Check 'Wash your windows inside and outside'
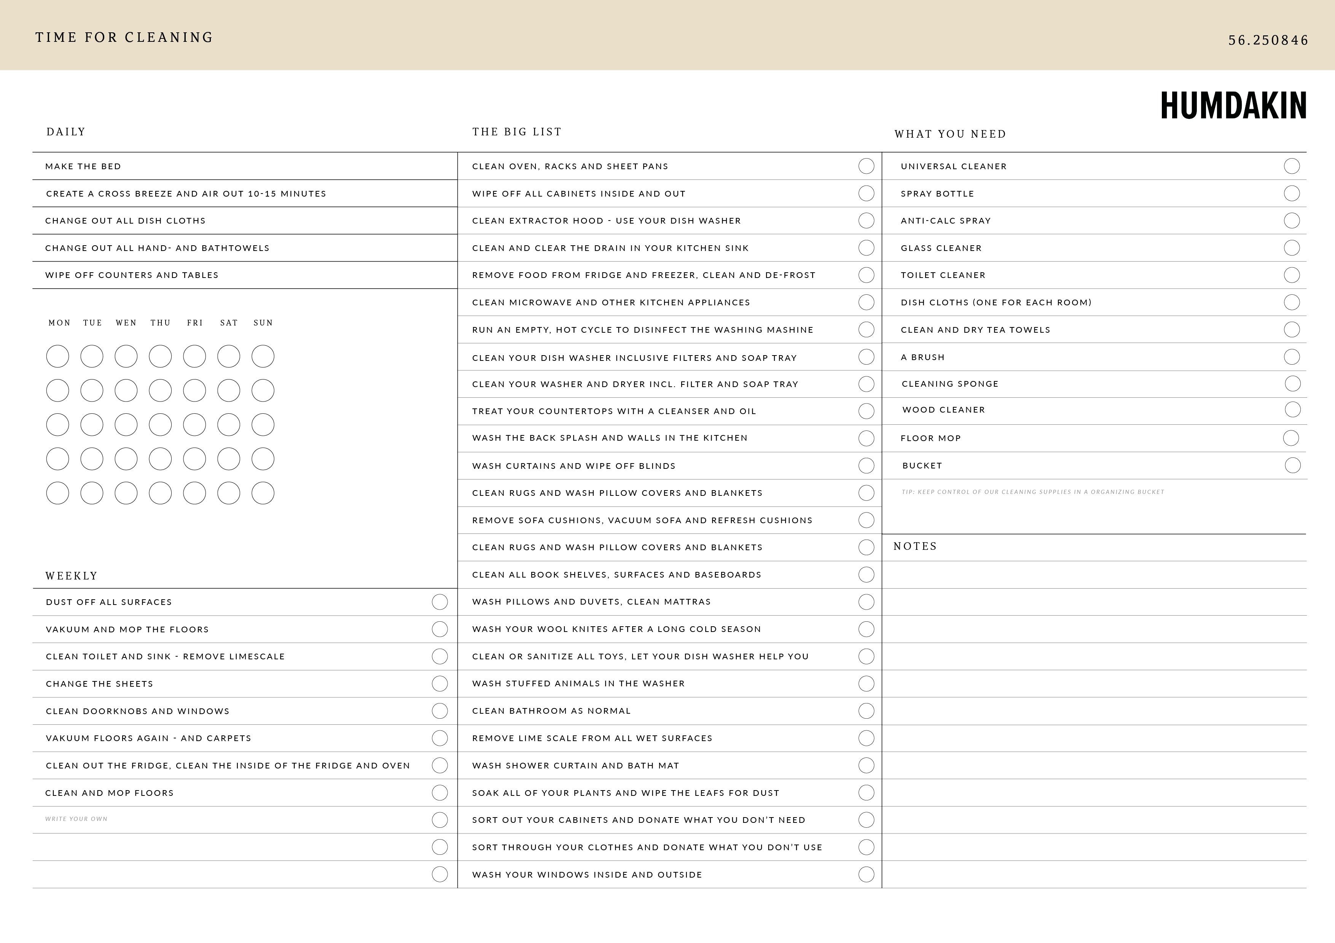 [x=866, y=875]
